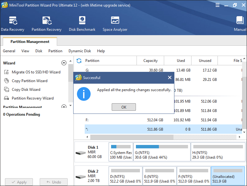Sort by the Used column header
Image resolution: width=247 pixels, height=186 pixels.
178,61
